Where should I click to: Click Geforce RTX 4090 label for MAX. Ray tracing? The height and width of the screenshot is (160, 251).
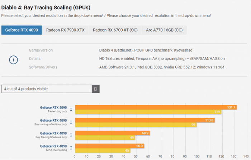click(53, 146)
